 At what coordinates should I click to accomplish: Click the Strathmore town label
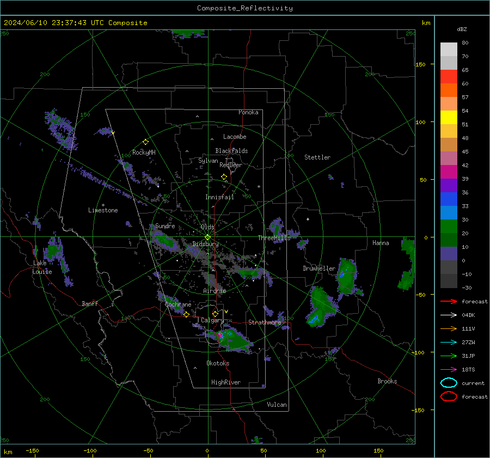[265, 322]
